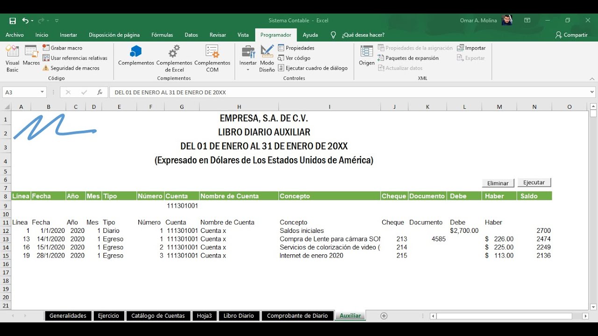
Task: Select the Hoja3 sheet tab
Action: coord(204,316)
